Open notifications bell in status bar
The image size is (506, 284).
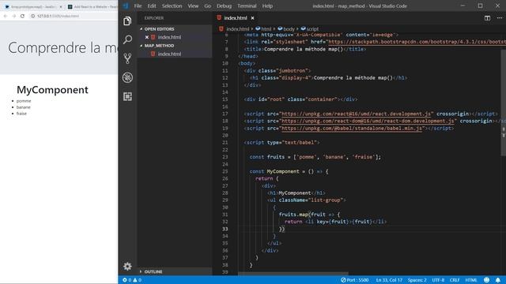[x=498, y=280]
